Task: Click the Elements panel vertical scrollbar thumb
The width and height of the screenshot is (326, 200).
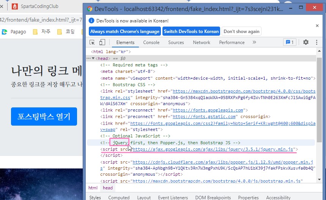Action: click(319, 100)
